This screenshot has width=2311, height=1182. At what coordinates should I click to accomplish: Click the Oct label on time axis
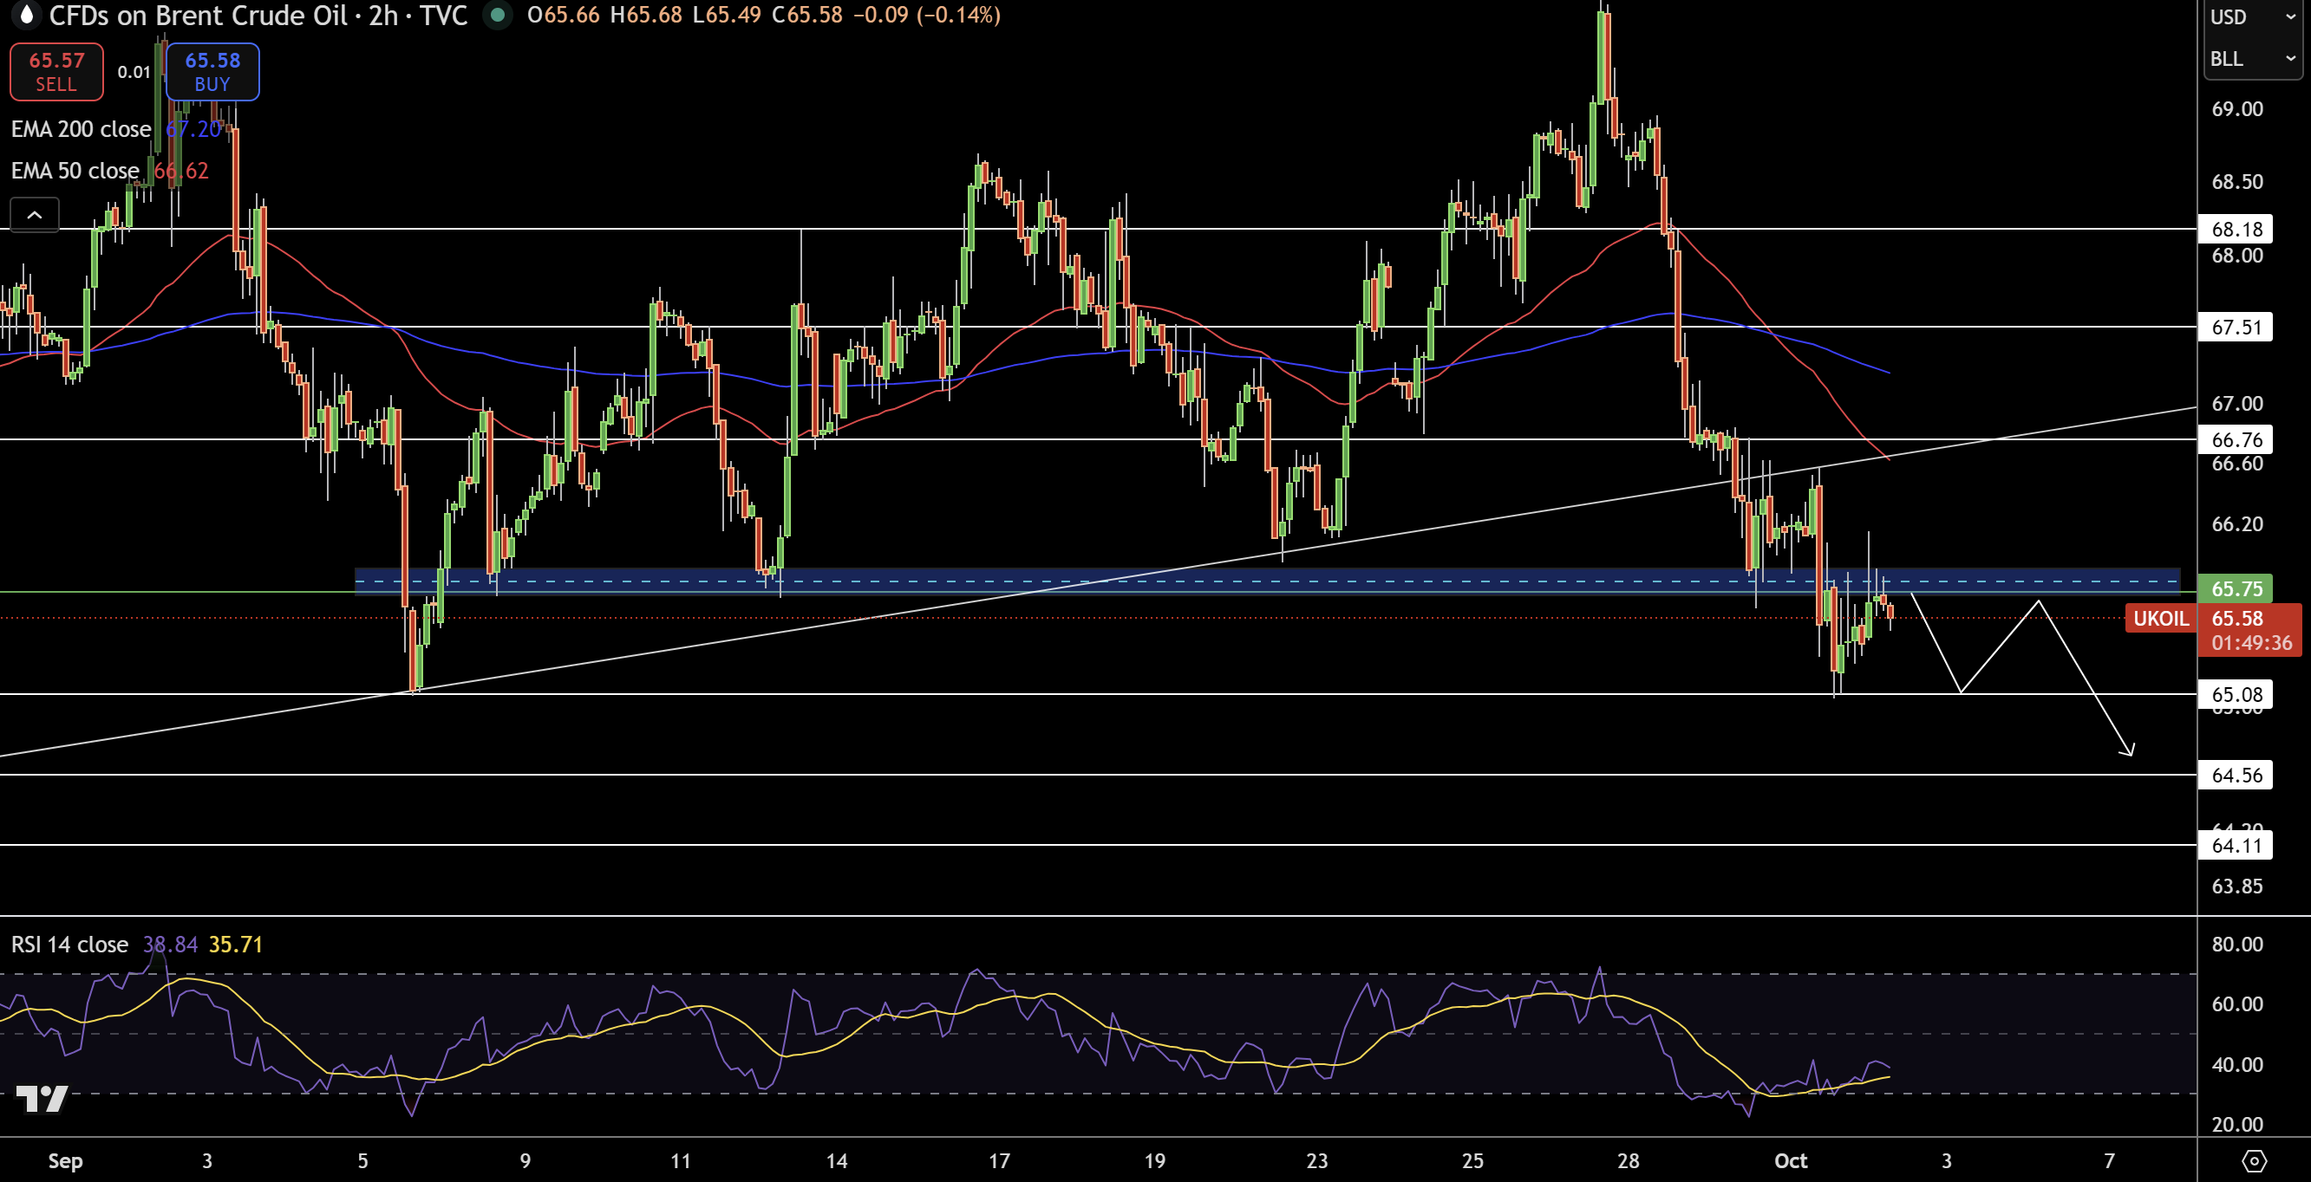pos(1790,1160)
